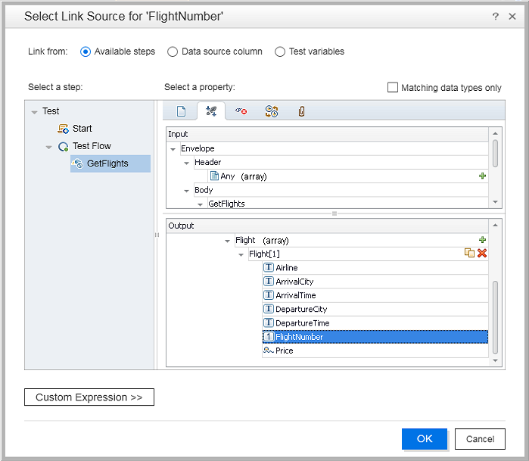Collapse the Envelope node in Input
Viewport: 529px width, 461px height.
pyautogui.click(x=173, y=149)
